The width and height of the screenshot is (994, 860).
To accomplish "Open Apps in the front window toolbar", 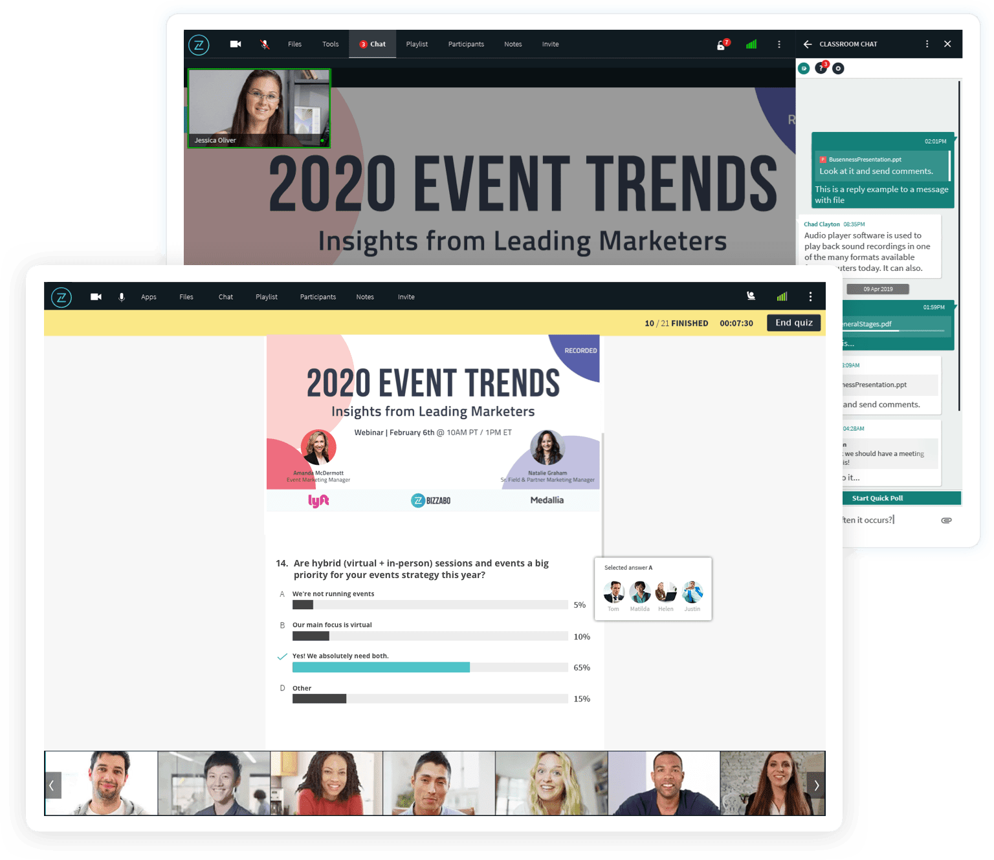I will point(149,297).
